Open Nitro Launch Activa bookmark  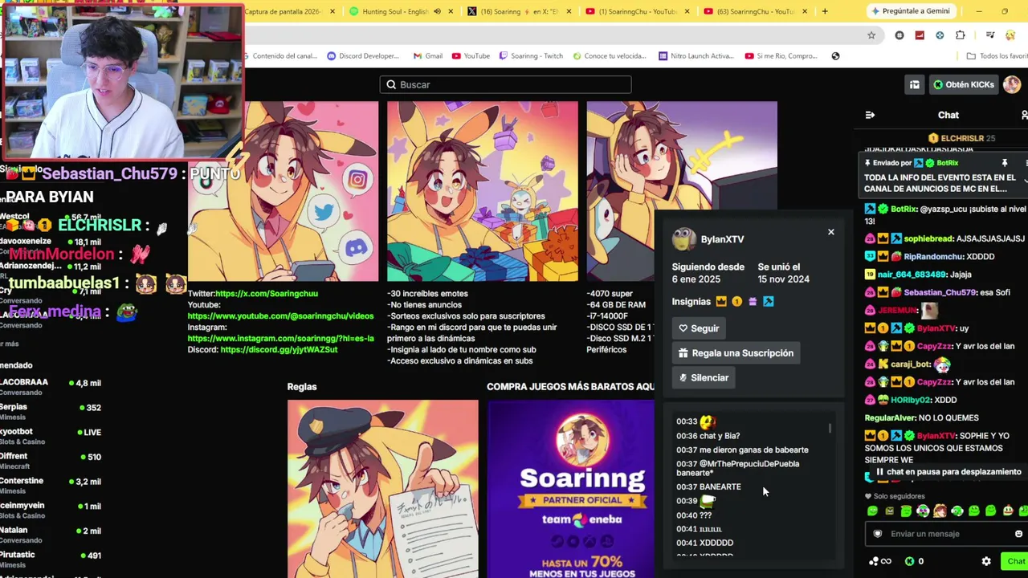[x=696, y=56]
